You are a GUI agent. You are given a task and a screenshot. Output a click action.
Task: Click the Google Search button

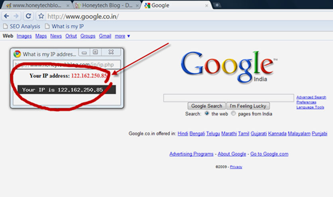coord(207,106)
